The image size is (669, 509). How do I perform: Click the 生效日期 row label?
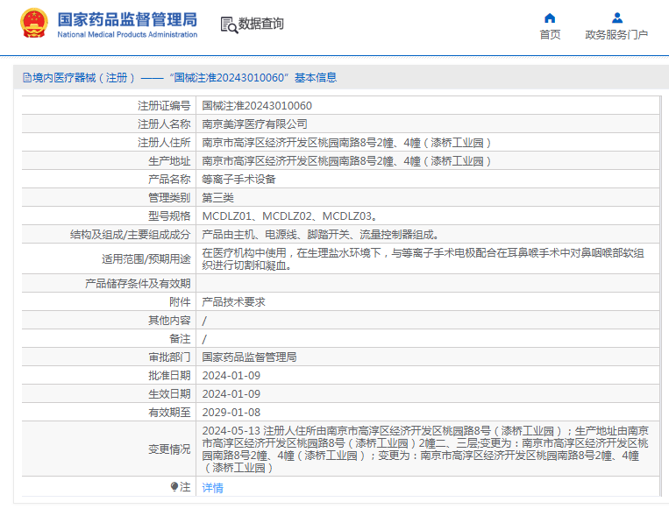point(169,394)
